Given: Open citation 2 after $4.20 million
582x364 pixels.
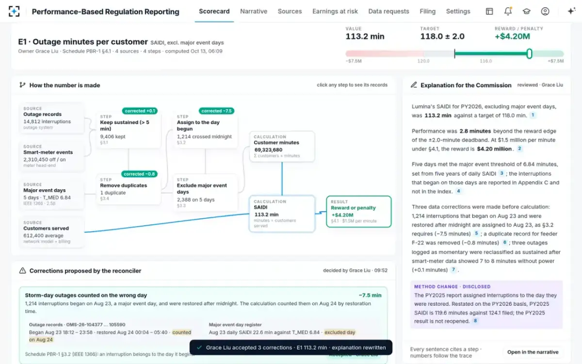Looking at the screenshot, I should click(519, 149).
